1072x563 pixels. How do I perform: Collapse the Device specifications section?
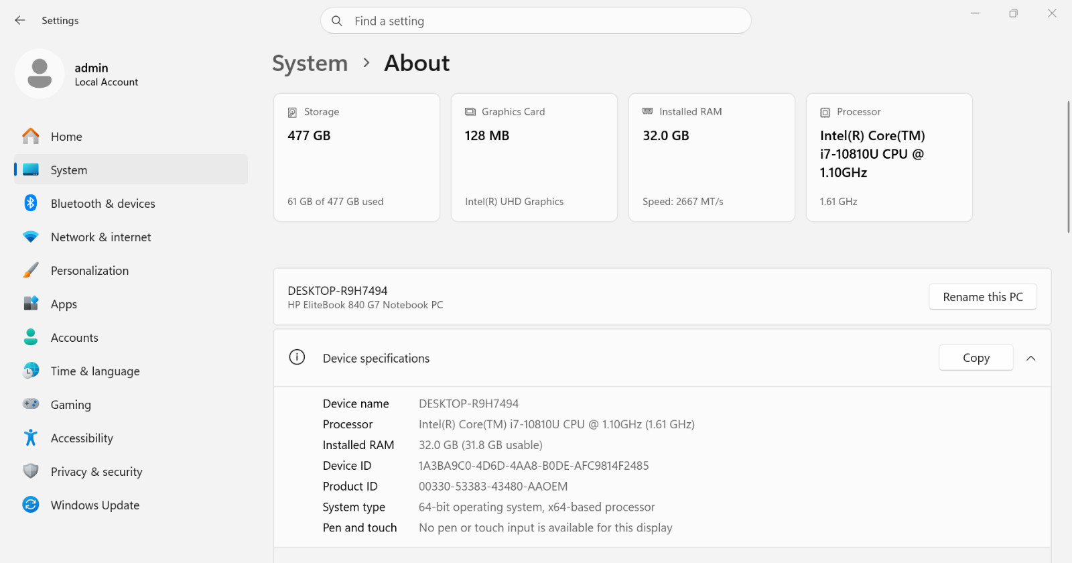tap(1031, 359)
